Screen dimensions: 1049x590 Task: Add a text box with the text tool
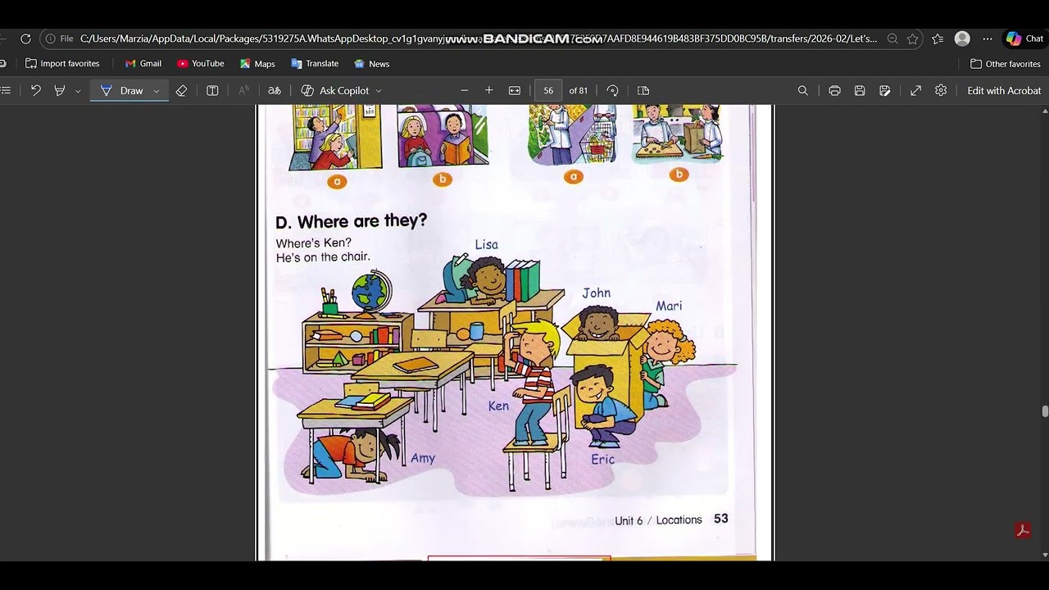[212, 91]
